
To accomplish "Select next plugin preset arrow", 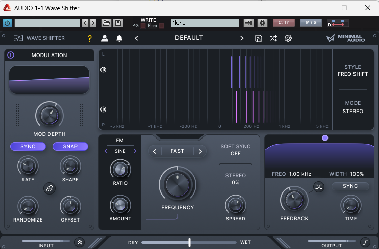I will 242,38.
